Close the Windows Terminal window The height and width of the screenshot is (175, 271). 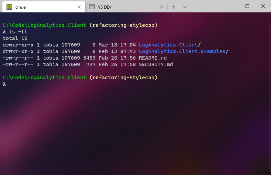(263, 6)
